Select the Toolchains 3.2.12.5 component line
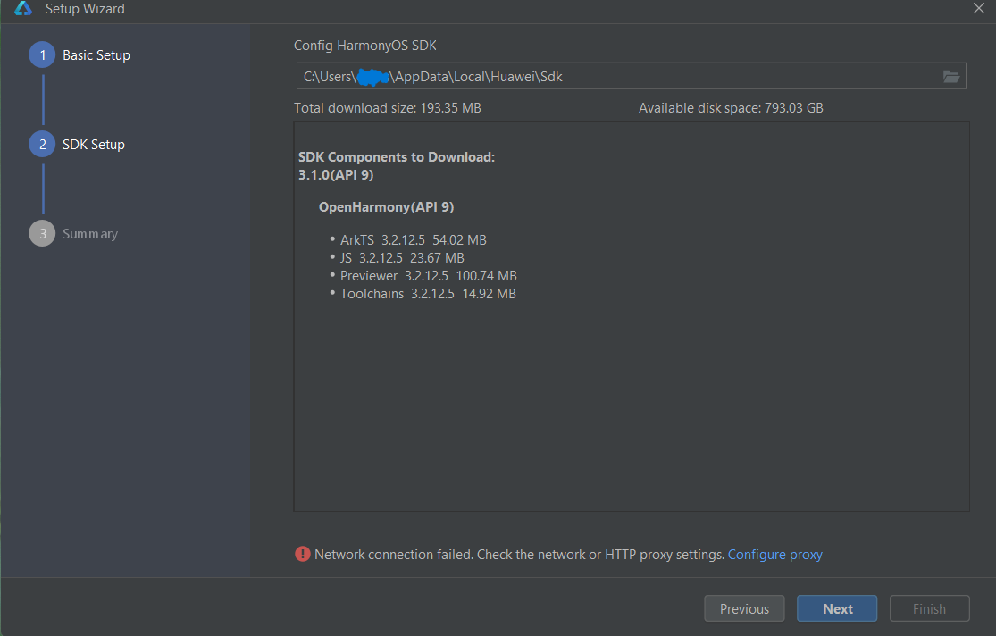Screen dimensions: 996x636 pyautogui.click(x=428, y=294)
